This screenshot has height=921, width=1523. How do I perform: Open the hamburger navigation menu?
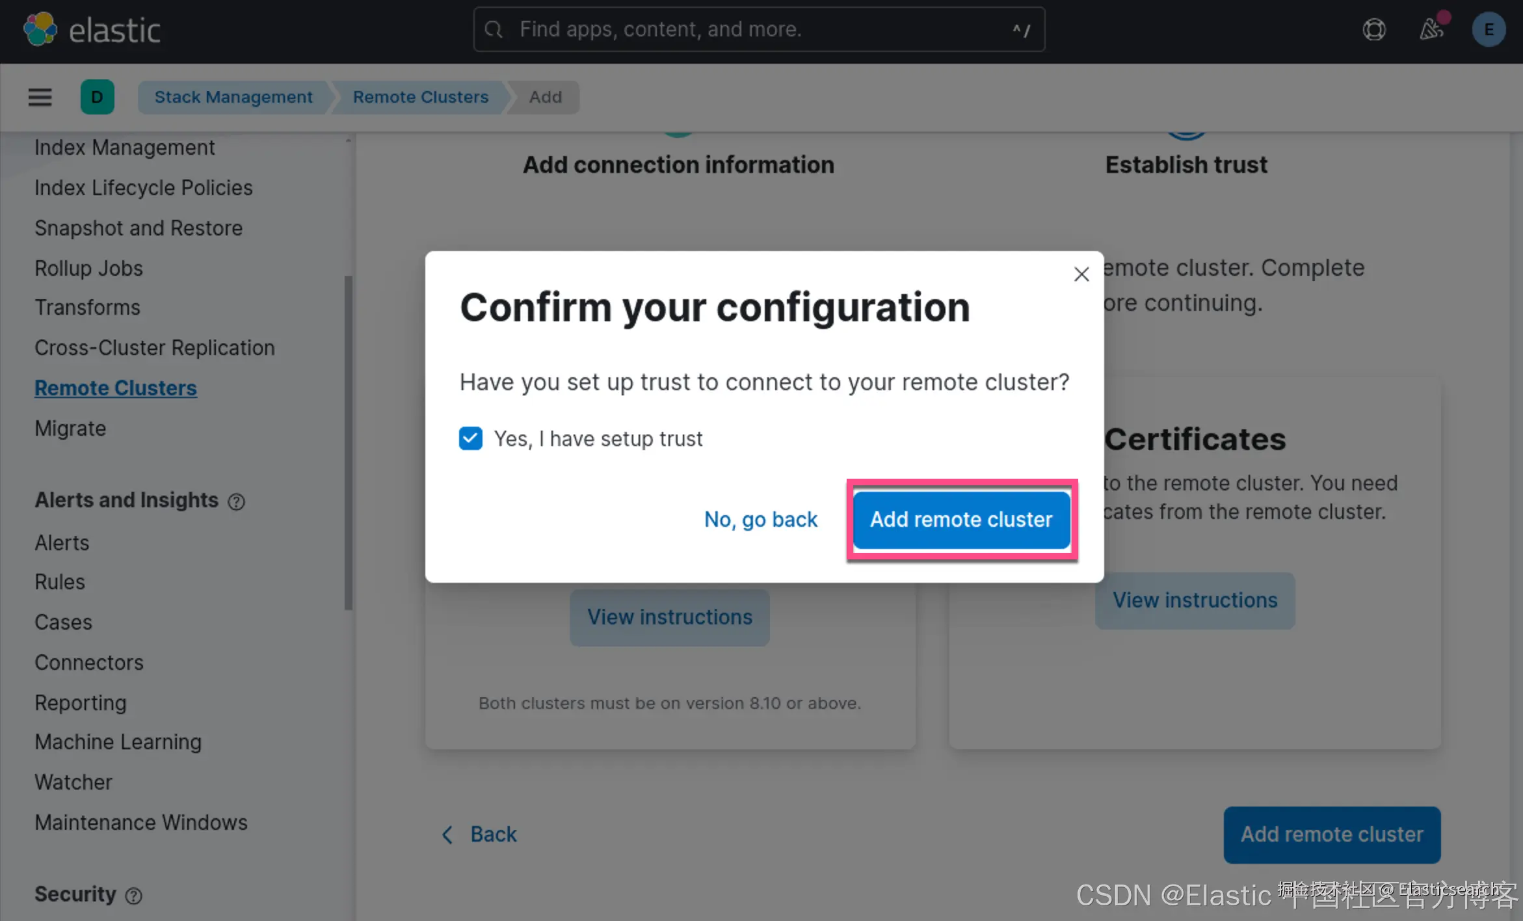click(x=40, y=97)
